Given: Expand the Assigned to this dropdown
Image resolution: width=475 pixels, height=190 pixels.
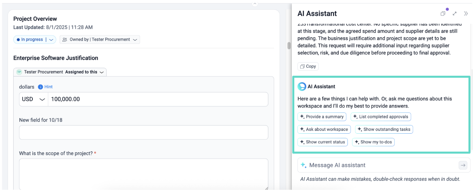Looking at the screenshot, I should point(102,72).
